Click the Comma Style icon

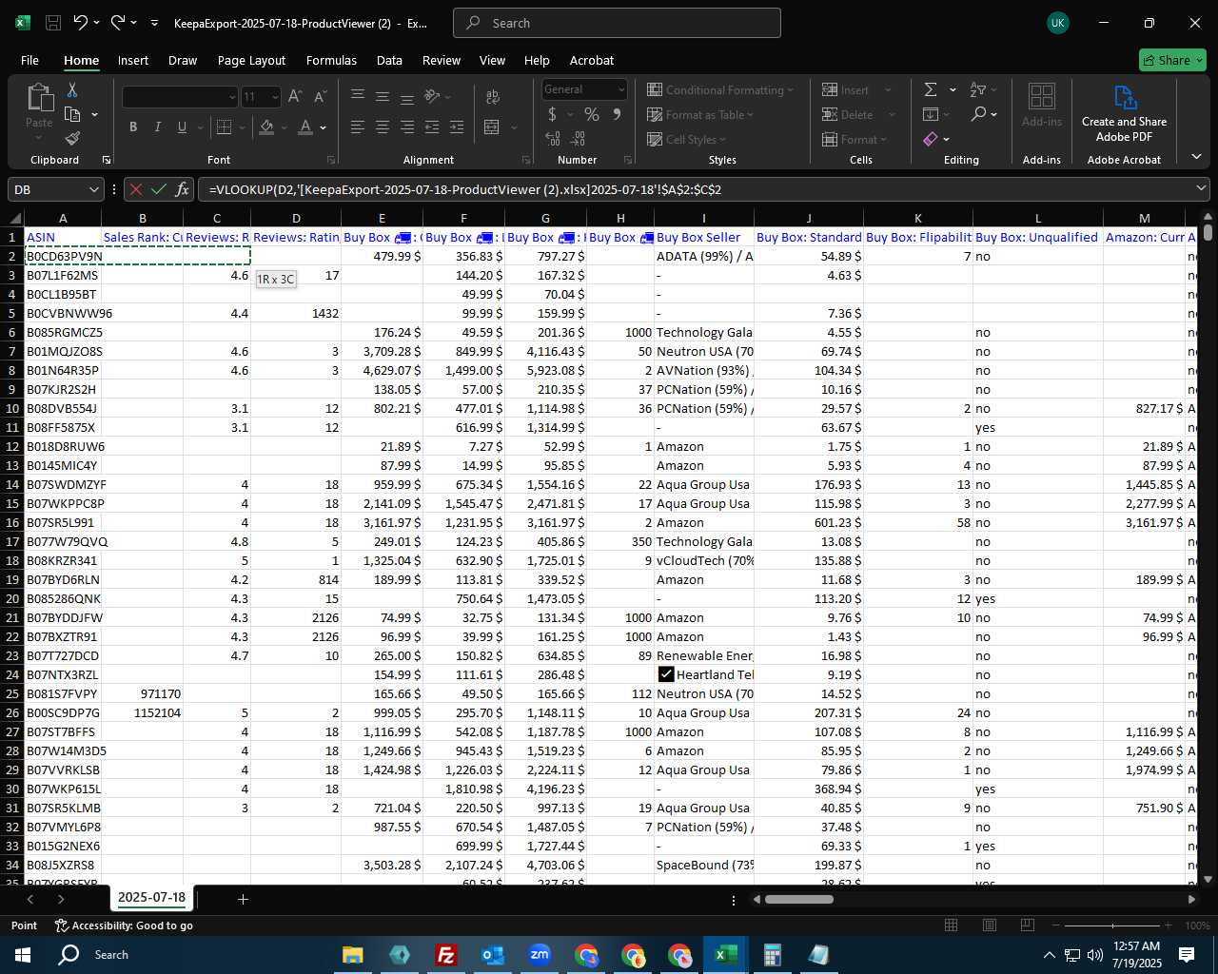click(617, 114)
